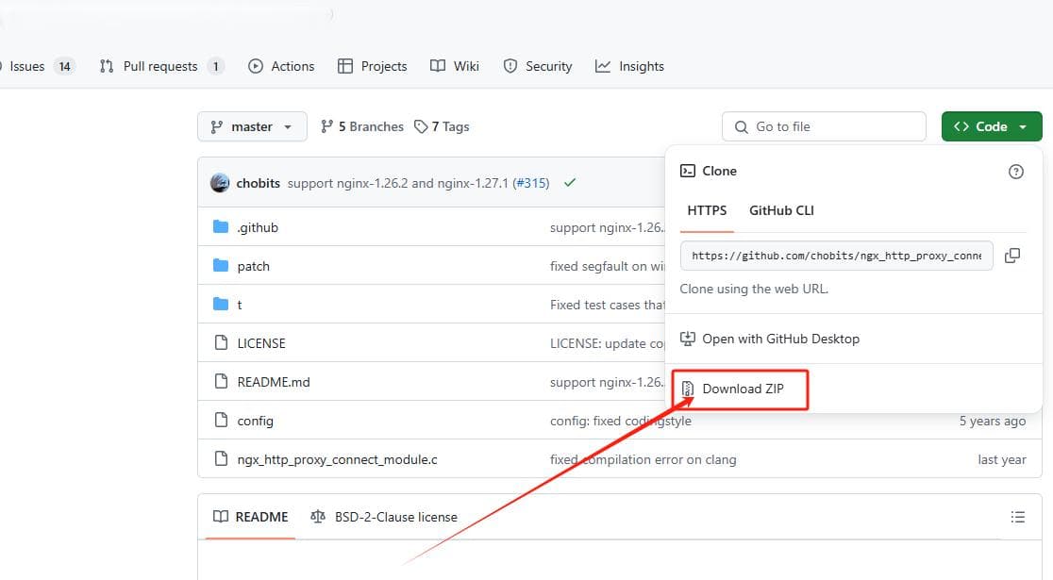Switch to the README tab
Screen dimensions: 1053x580
point(250,517)
